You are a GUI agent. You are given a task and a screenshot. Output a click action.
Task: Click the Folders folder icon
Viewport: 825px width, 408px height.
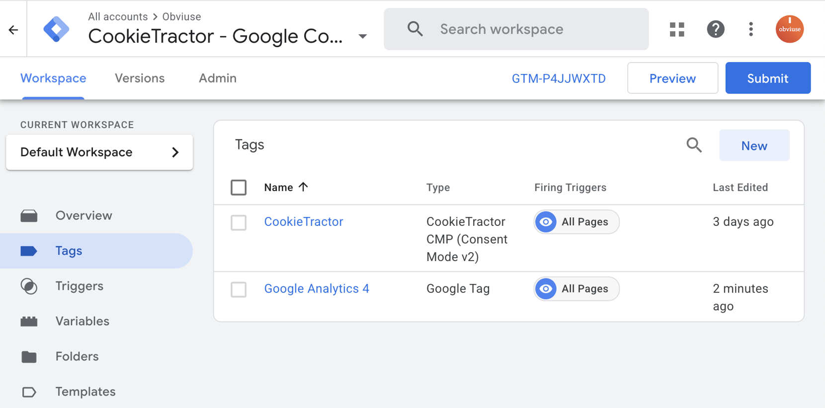click(x=29, y=357)
